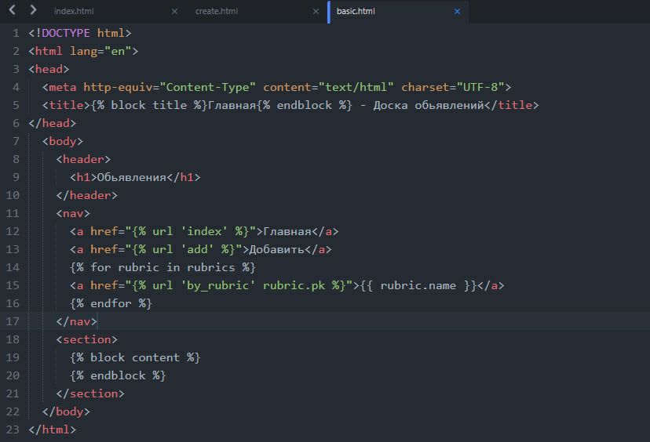Click the link text 'Главная' on line 12
650x442 pixels.
tap(287, 231)
